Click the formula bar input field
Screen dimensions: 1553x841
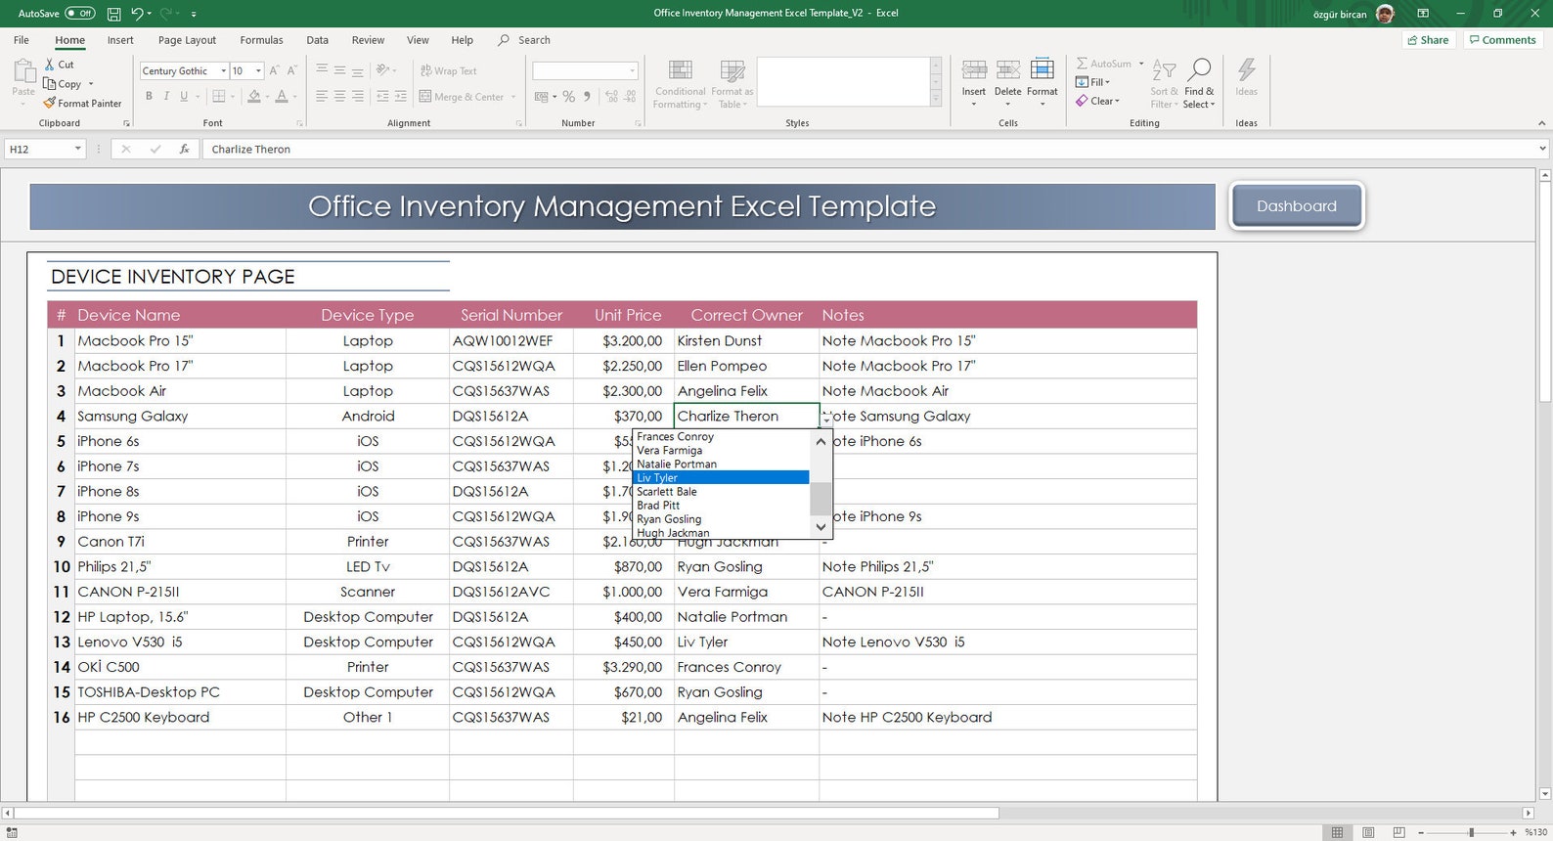pos(869,149)
